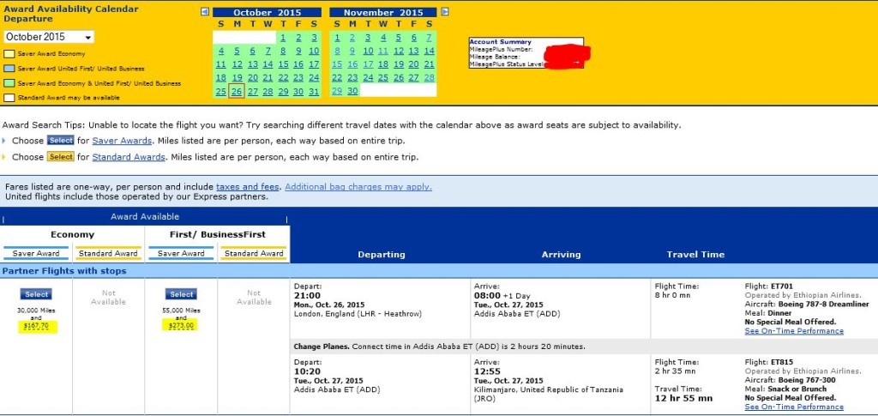Click the $167.70 economy fee amount
Viewport: 878px width, 416px height.
(36, 326)
